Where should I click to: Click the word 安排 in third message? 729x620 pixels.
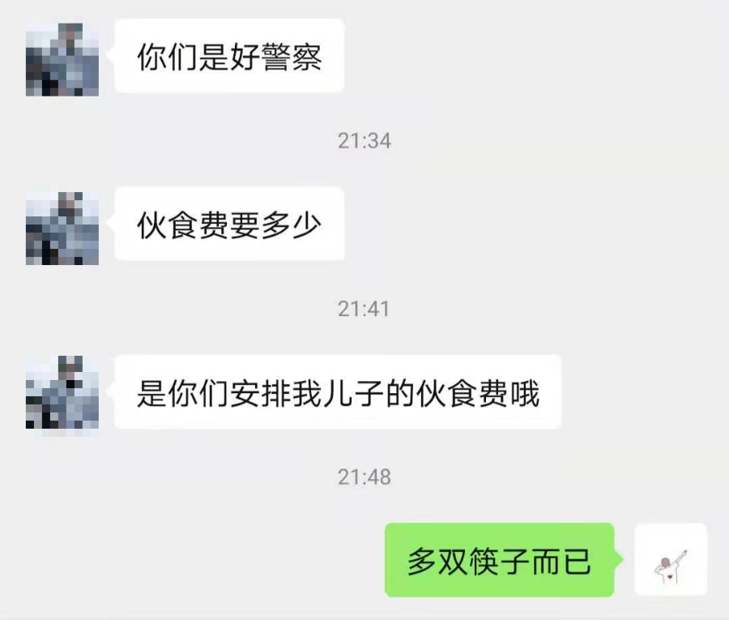[261, 394]
